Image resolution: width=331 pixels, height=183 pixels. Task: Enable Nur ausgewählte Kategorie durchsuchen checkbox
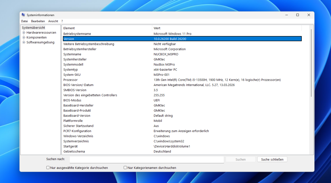pos(48,168)
